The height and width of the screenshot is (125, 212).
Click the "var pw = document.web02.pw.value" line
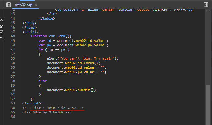74,45
